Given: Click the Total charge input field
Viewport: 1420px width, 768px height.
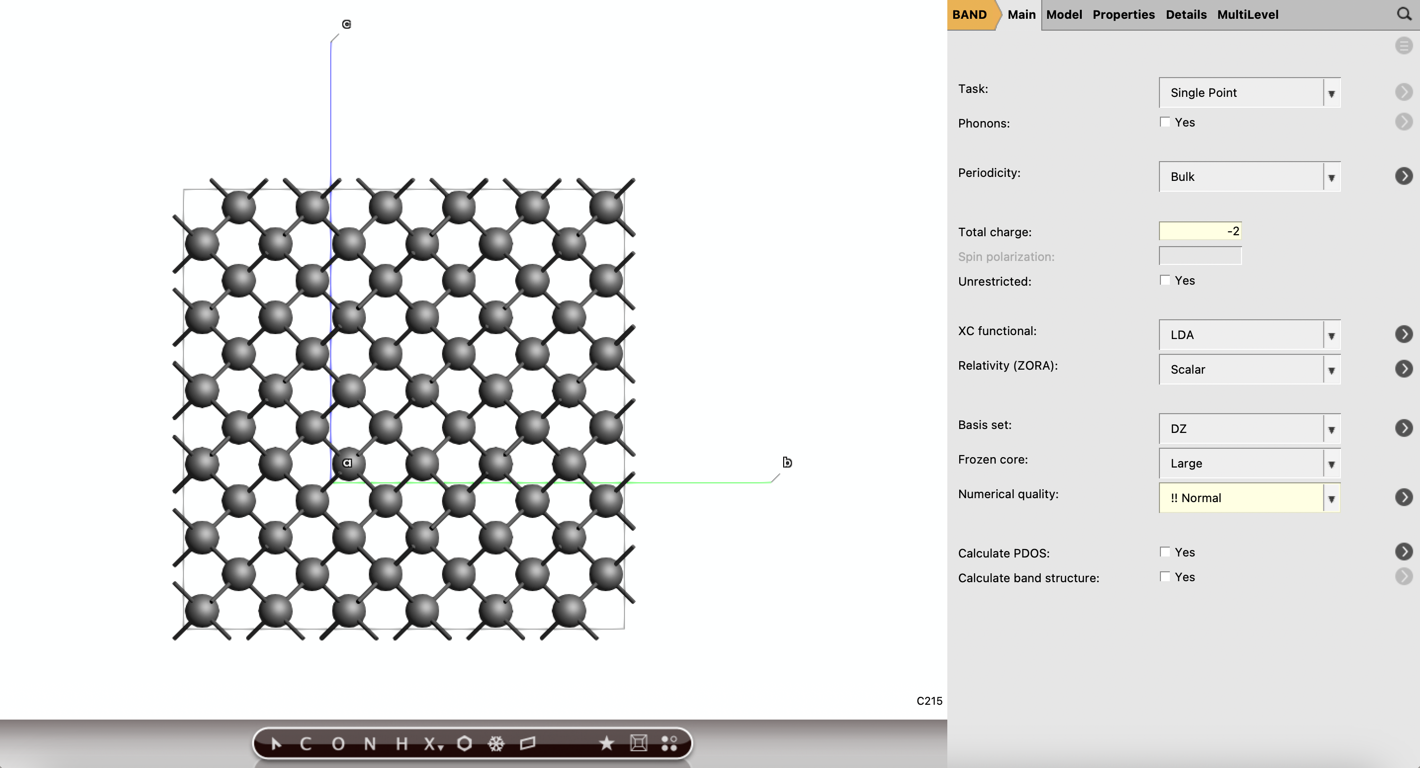Looking at the screenshot, I should point(1199,231).
